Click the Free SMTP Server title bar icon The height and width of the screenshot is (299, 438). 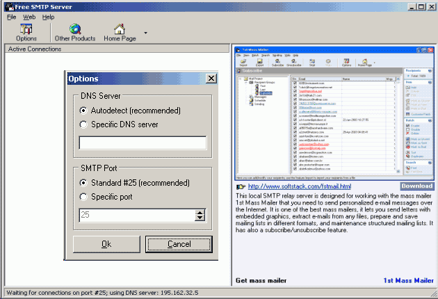(x=6, y=6)
